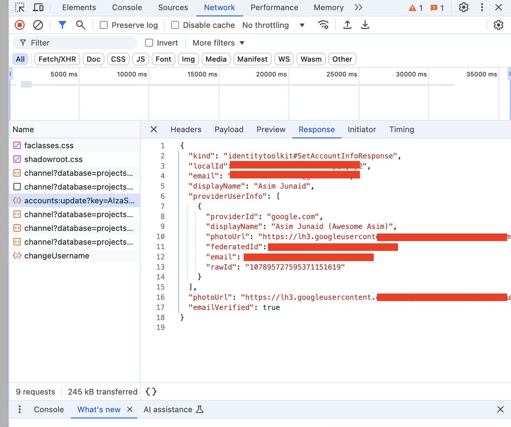
Task: Open network conditions wifi icon
Action: (x=324, y=25)
